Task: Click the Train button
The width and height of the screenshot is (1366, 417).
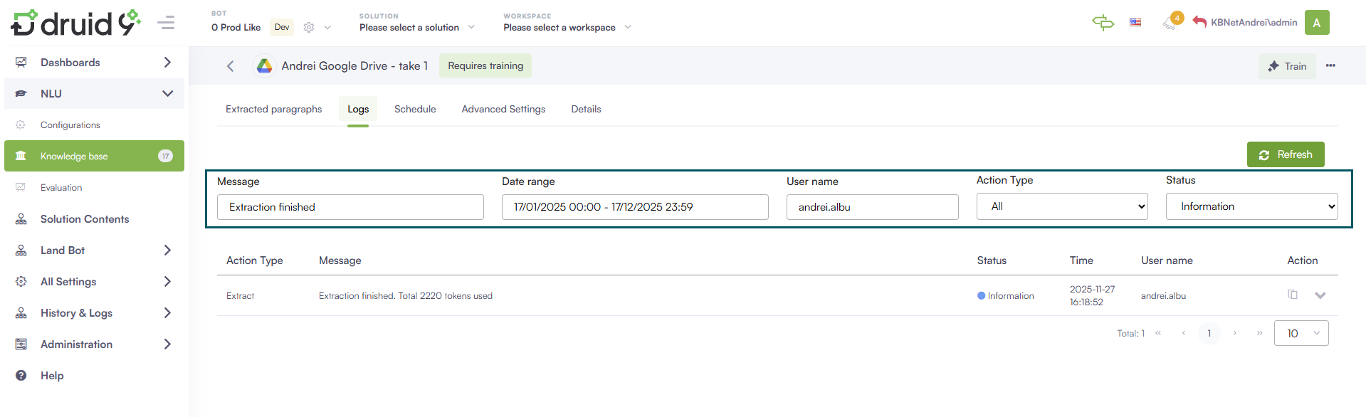Action: (x=1287, y=66)
